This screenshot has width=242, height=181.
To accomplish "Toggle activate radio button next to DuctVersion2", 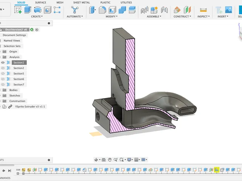I will (37, 30).
